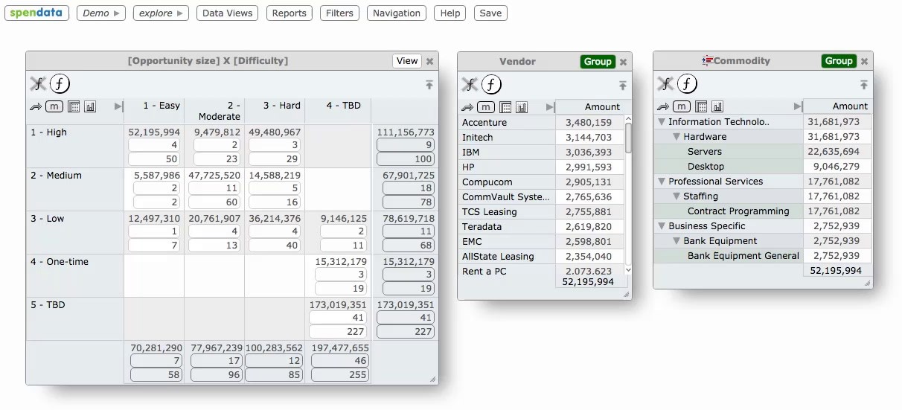Click the 'm' measures icon in Commodity panel
Image resolution: width=902 pixels, height=410 pixels.
(682, 106)
